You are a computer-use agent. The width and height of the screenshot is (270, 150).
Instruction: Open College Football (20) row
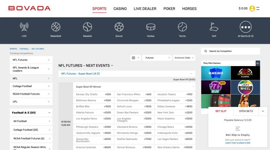point(32,130)
